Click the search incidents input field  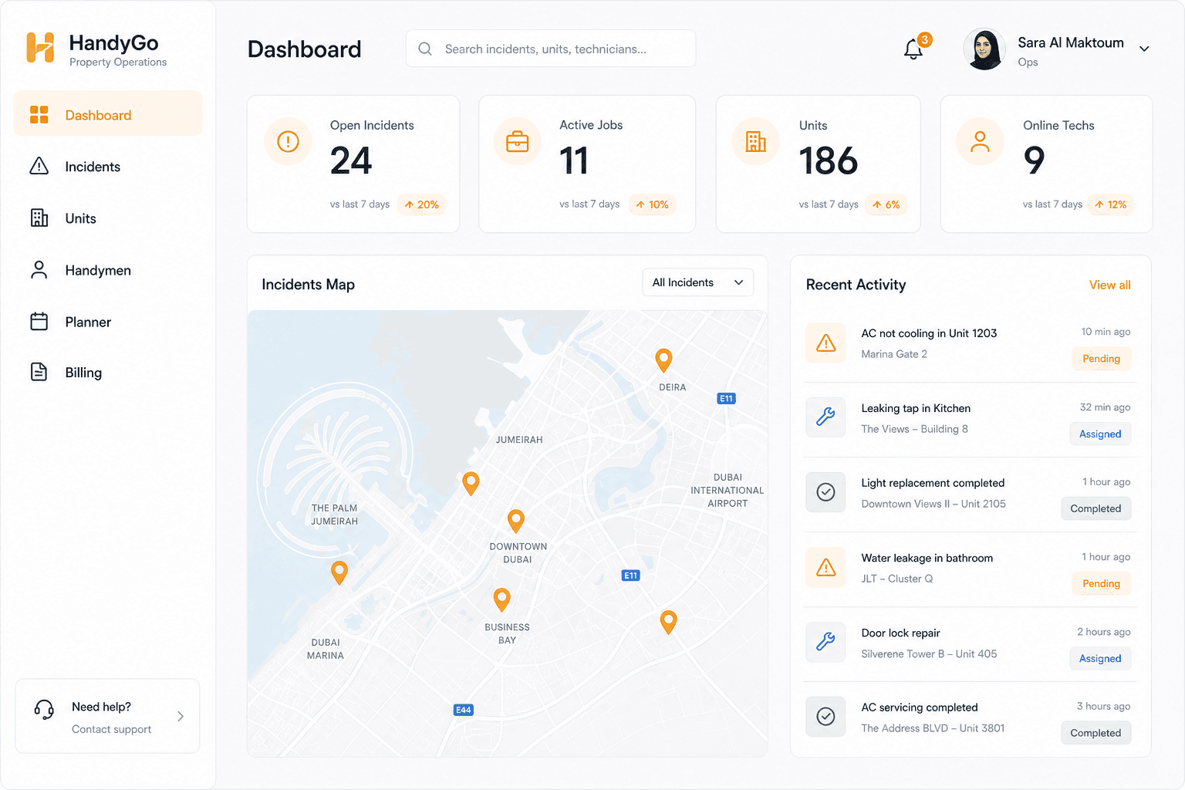pos(551,49)
